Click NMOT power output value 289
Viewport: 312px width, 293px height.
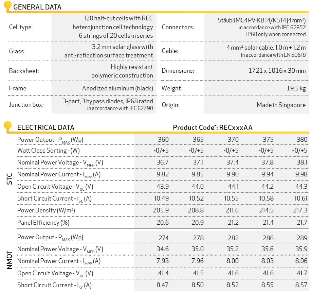pyautogui.click(x=302, y=238)
